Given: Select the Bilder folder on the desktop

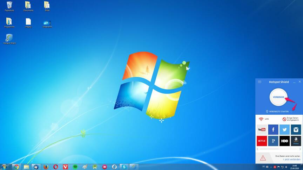Looking at the screenshot, I should coord(47,6).
